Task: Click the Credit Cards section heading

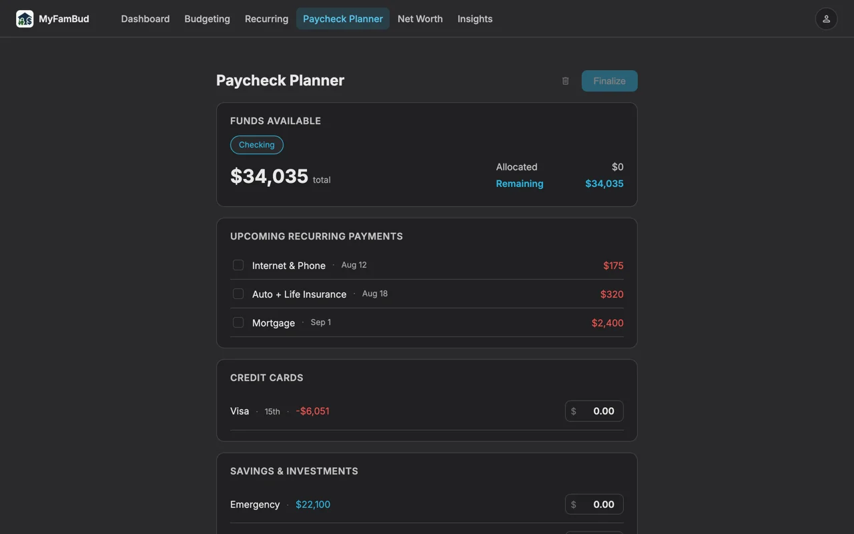Action: [267, 378]
